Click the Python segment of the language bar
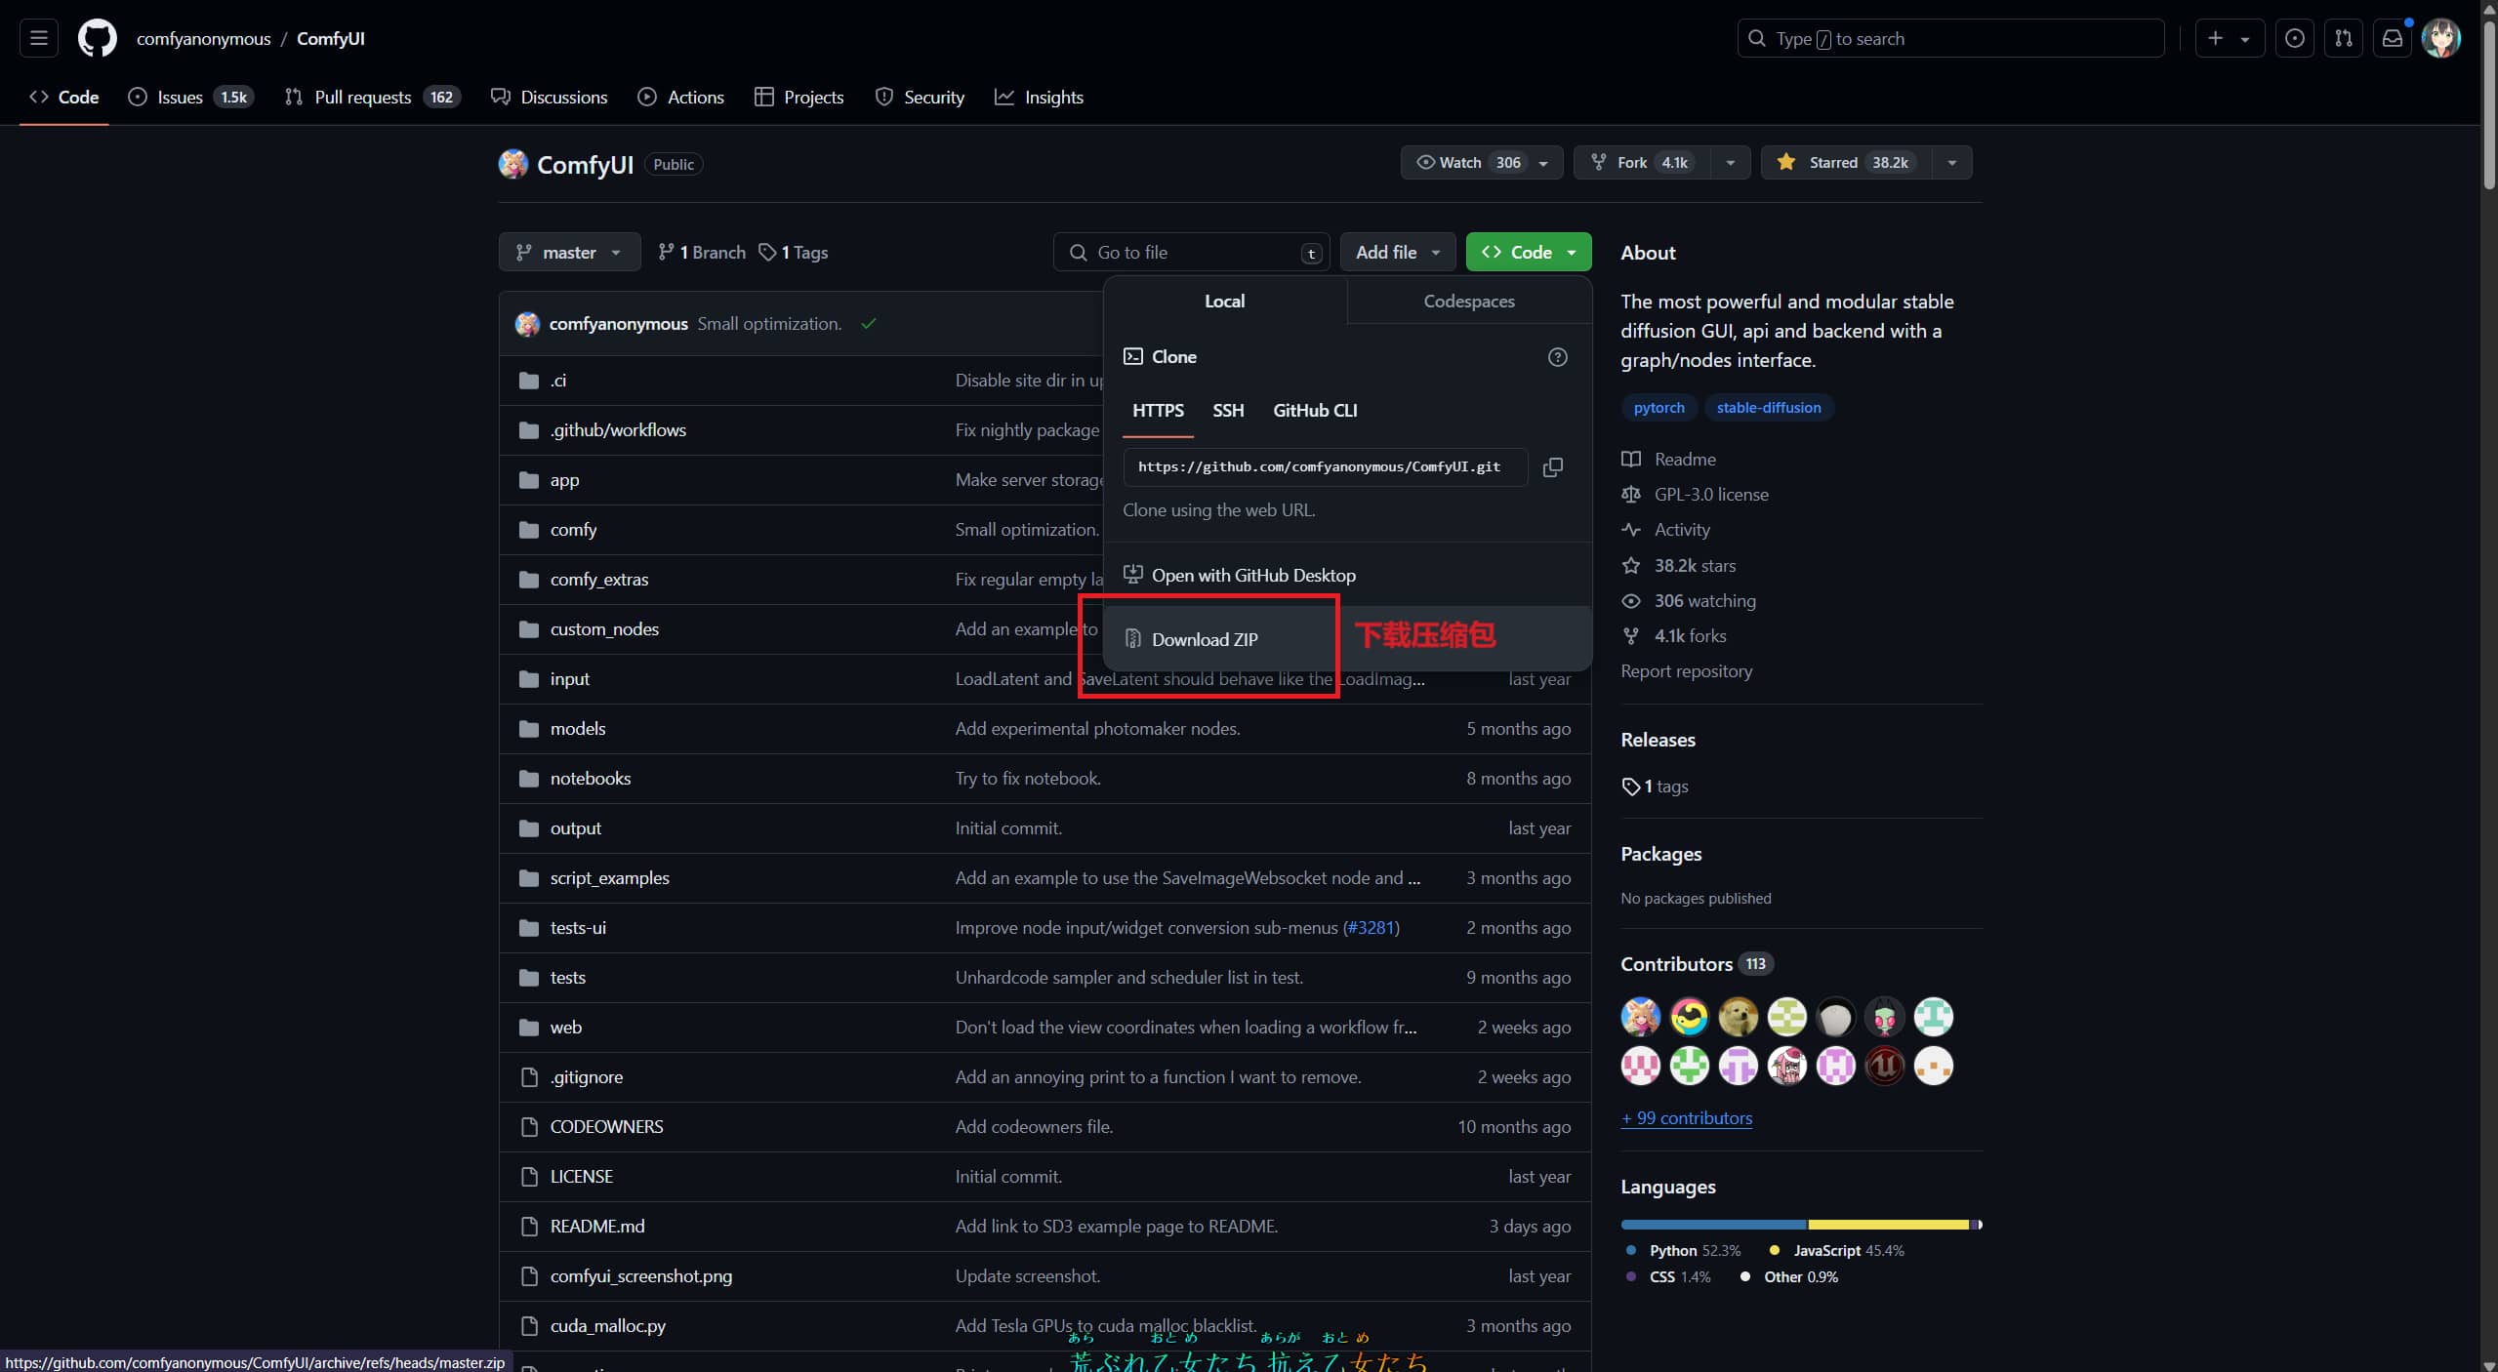Image resolution: width=2498 pixels, height=1372 pixels. [x=1713, y=1224]
